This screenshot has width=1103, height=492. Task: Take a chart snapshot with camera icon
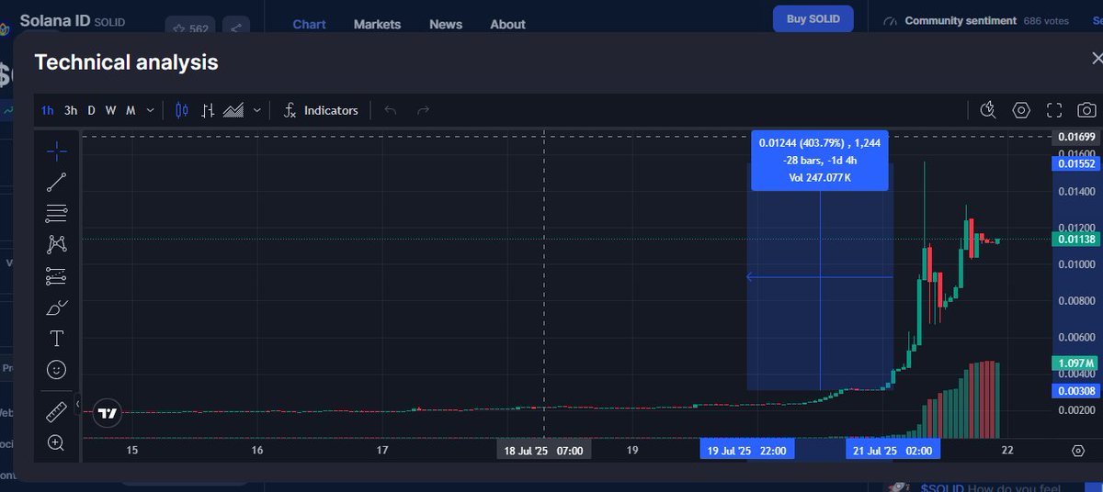[x=1086, y=110]
